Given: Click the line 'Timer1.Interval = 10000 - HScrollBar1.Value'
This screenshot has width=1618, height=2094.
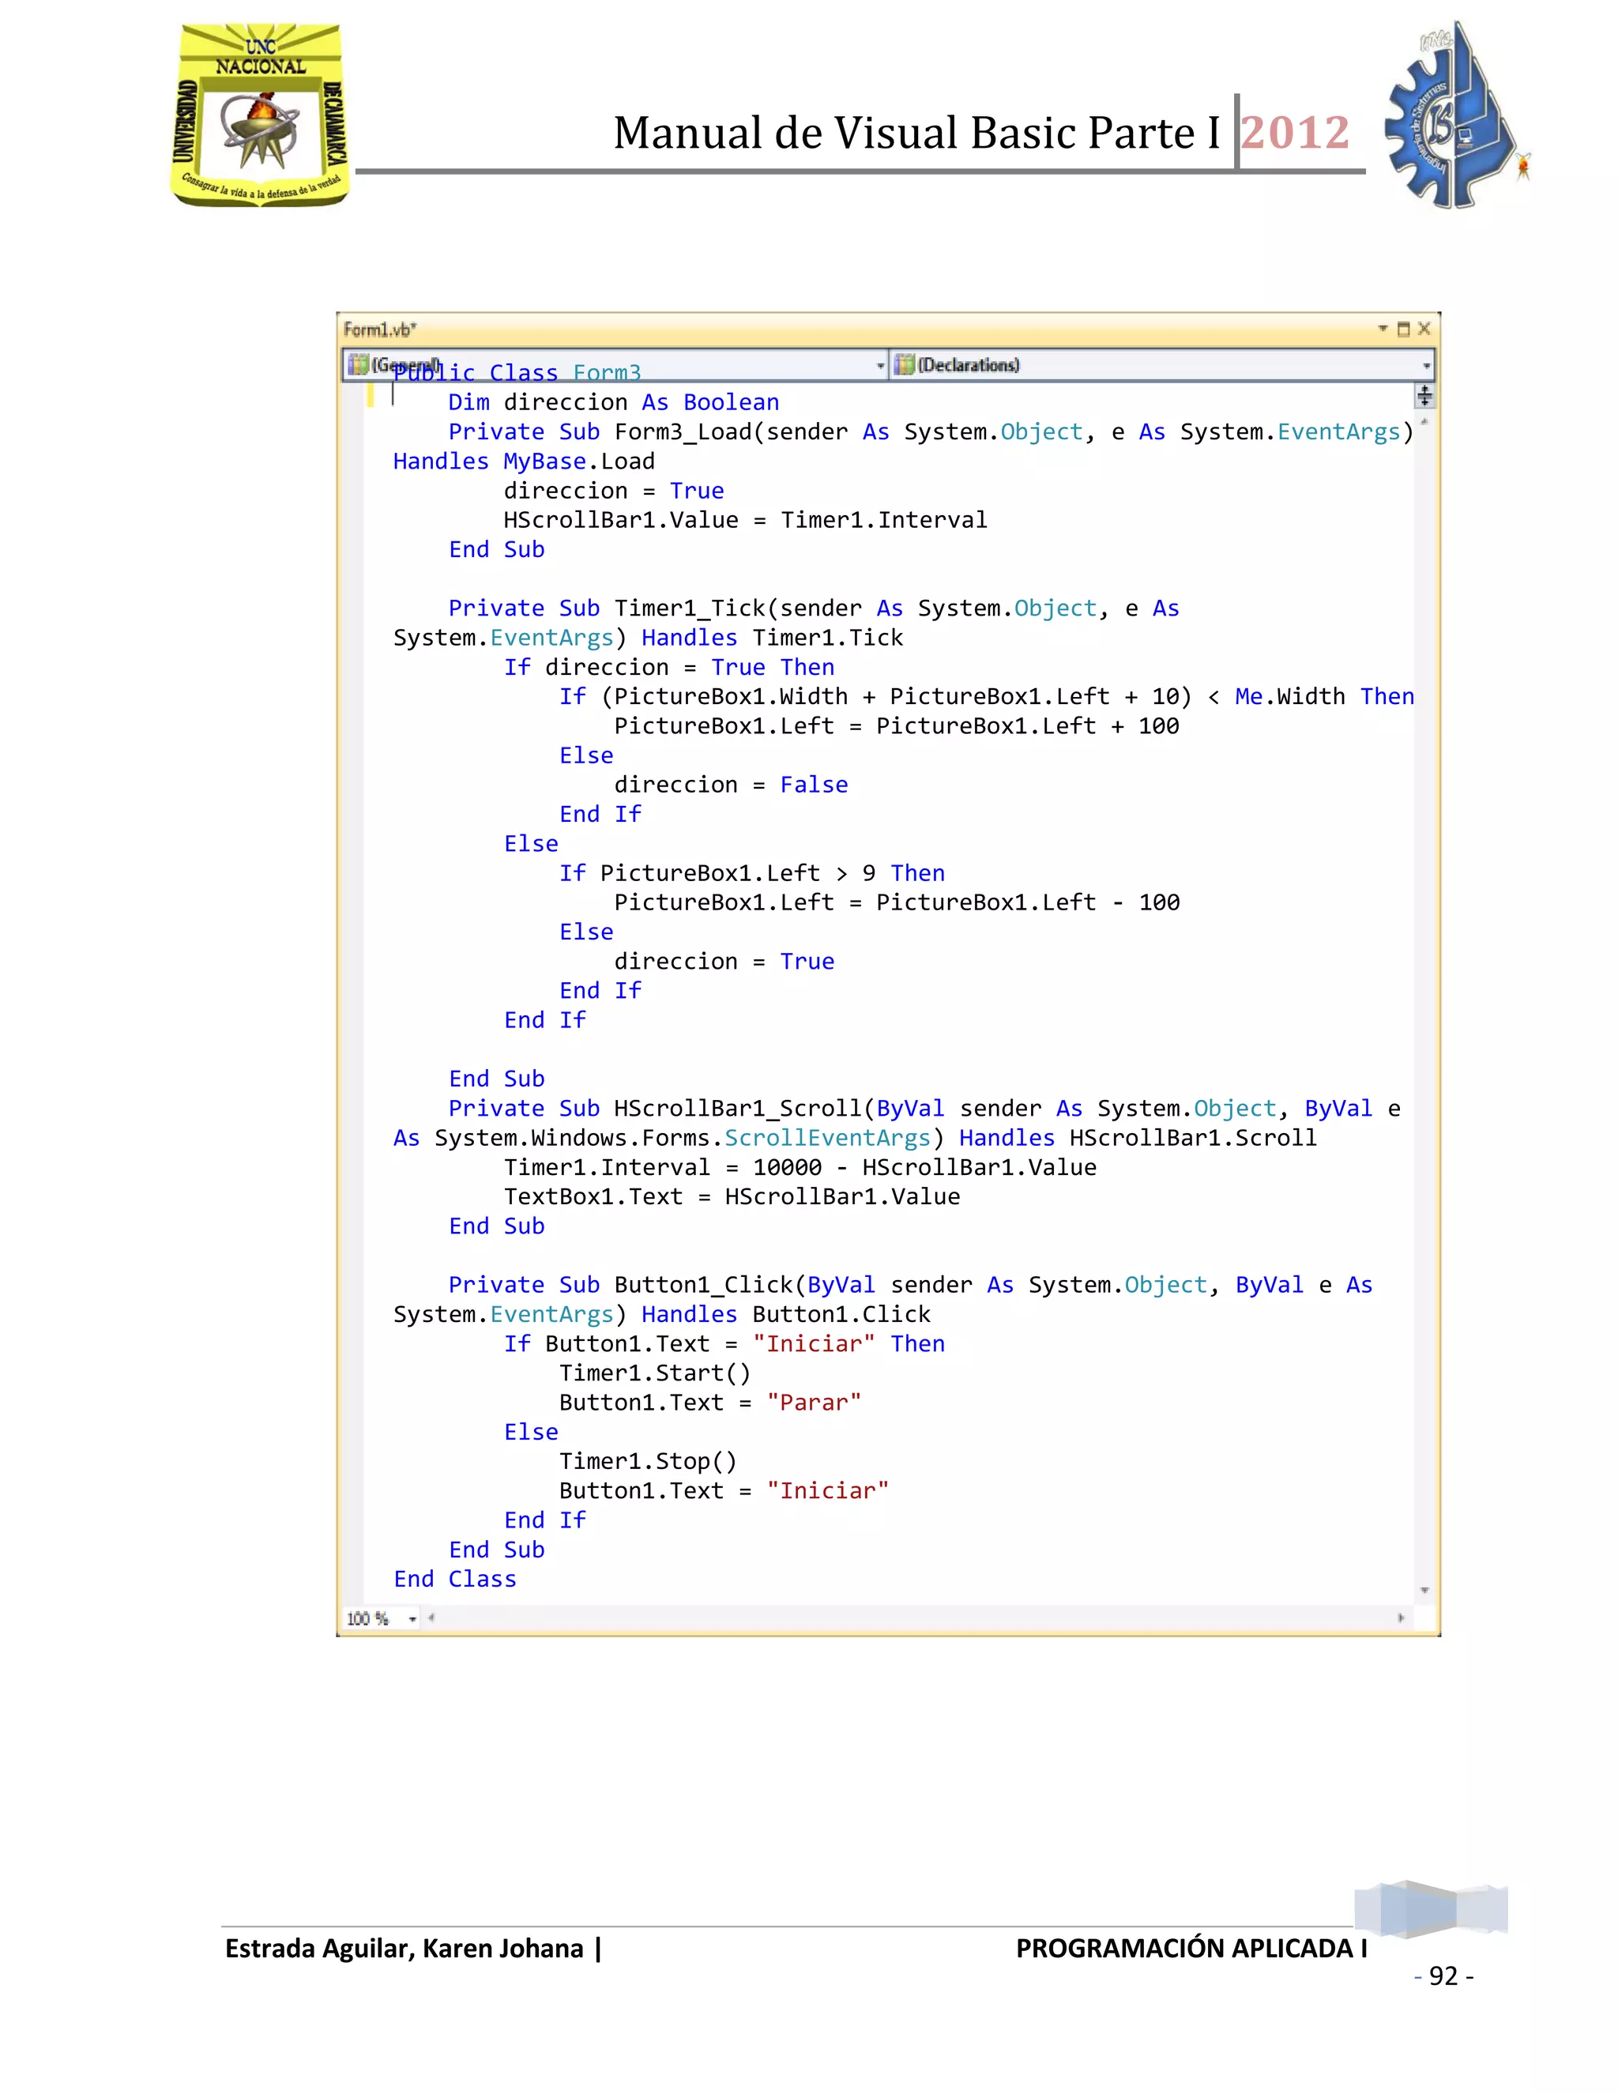Looking at the screenshot, I should click(800, 1167).
